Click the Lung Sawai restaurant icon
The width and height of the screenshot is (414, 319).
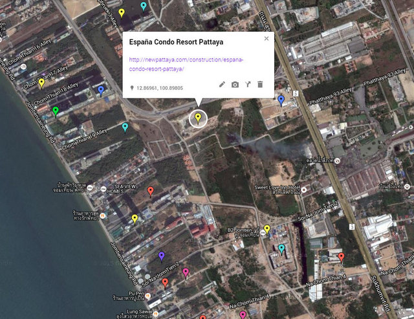tap(156, 314)
